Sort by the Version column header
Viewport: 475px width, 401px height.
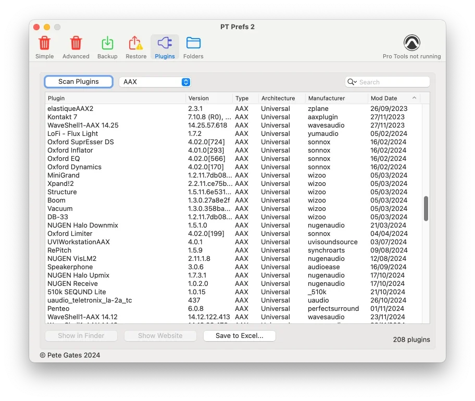click(209, 98)
